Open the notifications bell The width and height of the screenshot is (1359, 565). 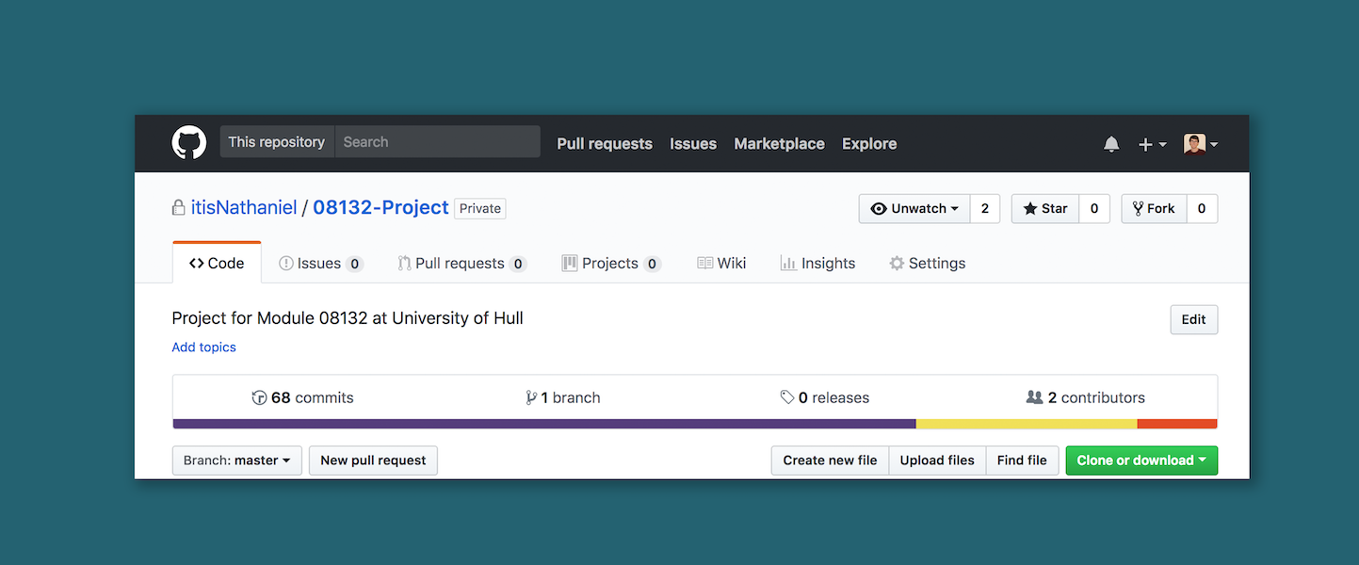[1111, 144]
